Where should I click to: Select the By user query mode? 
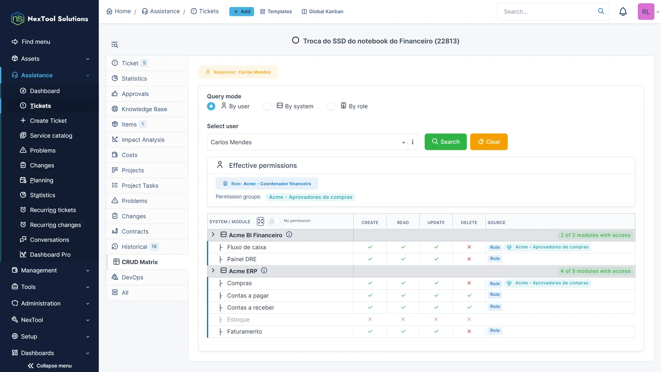coord(211,106)
